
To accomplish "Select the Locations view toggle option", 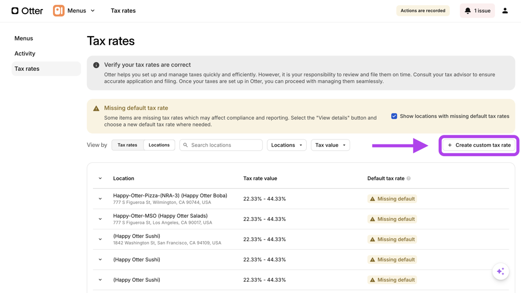I will tap(159, 145).
